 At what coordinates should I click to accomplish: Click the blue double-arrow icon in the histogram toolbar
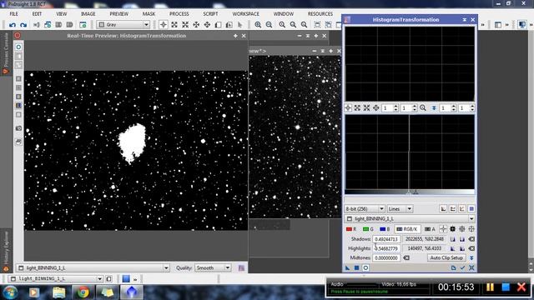434,107
